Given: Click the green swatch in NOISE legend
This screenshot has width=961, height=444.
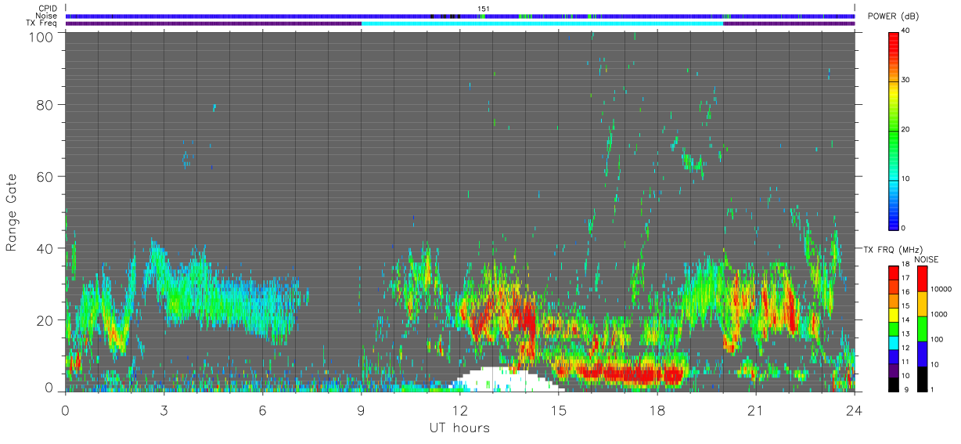Looking at the screenshot, I should (x=923, y=329).
